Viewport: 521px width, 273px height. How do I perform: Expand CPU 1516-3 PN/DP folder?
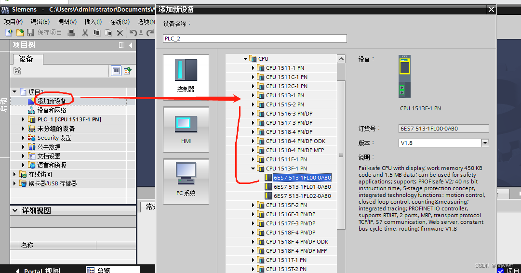click(253, 114)
